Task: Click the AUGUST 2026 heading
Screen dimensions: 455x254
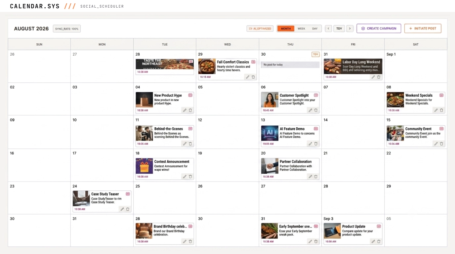Action: tap(31, 29)
